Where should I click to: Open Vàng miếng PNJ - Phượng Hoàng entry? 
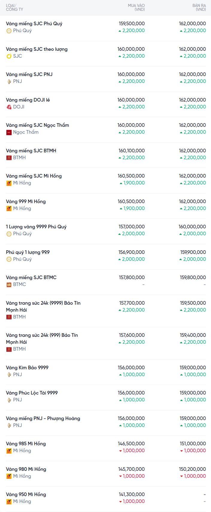(x=43, y=419)
